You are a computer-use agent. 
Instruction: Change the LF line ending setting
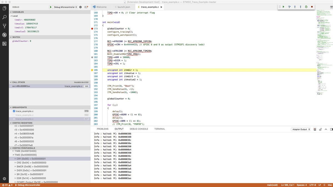[x=320, y=185]
